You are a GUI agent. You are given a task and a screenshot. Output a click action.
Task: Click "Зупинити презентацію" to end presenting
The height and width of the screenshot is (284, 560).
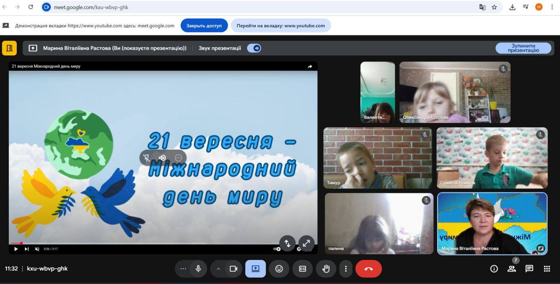[x=523, y=48]
